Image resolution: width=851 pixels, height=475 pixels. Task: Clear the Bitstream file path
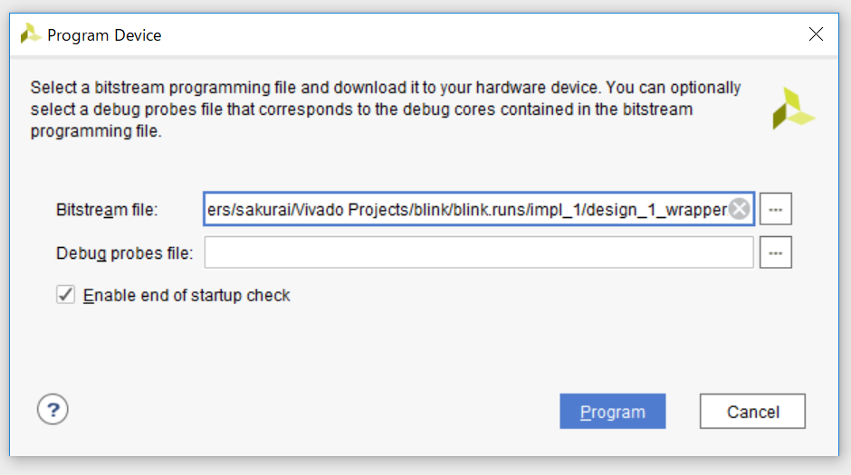tap(740, 210)
